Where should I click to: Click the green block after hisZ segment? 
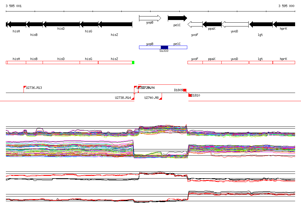click(x=133, y=62)
